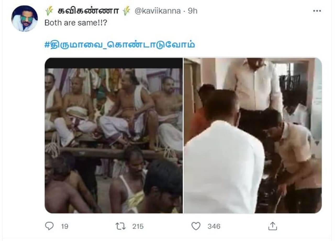Viewport: 335px width, 241px height.
Task: Share the tweet via the share icon
Action: [272, 226]
